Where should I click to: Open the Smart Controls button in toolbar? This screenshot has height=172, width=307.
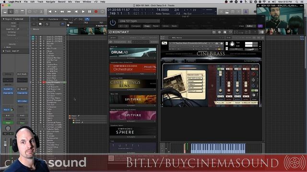[30, 11]
